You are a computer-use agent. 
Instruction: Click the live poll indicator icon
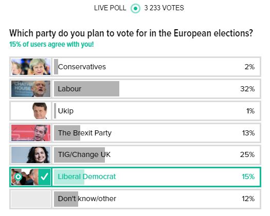coord(135,8)
